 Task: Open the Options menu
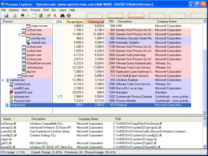14,10
